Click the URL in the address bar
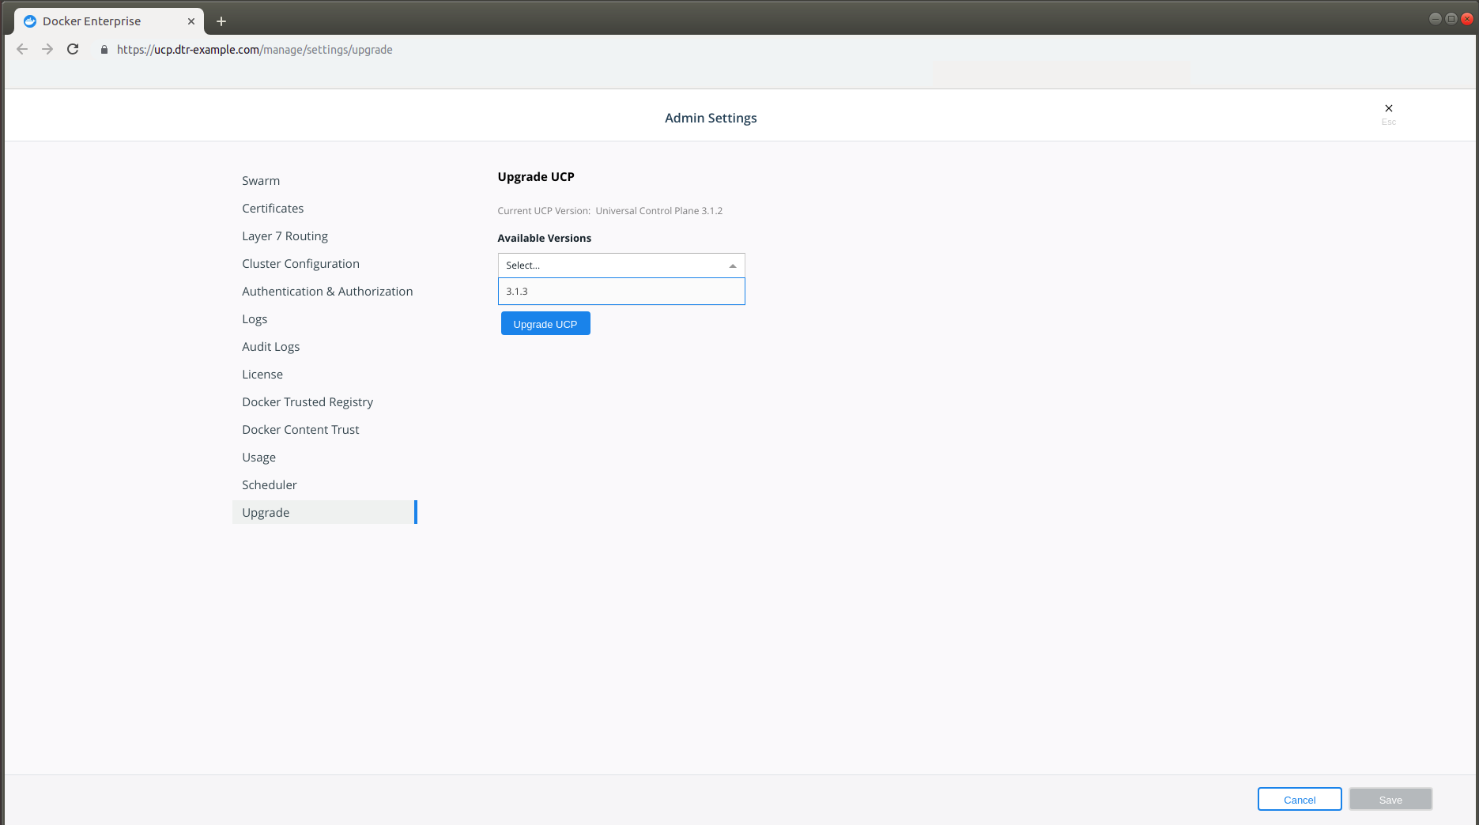Viewport: 1479px width, 825px height. [x=255, y=50]
